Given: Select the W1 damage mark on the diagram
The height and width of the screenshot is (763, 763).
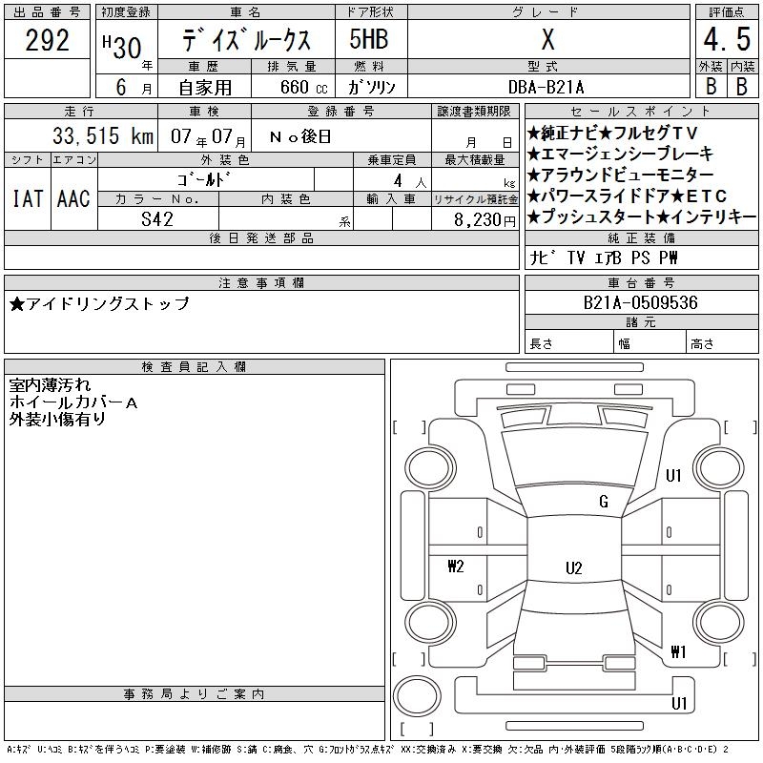Looking at the screenshot, I should point(678,652).
